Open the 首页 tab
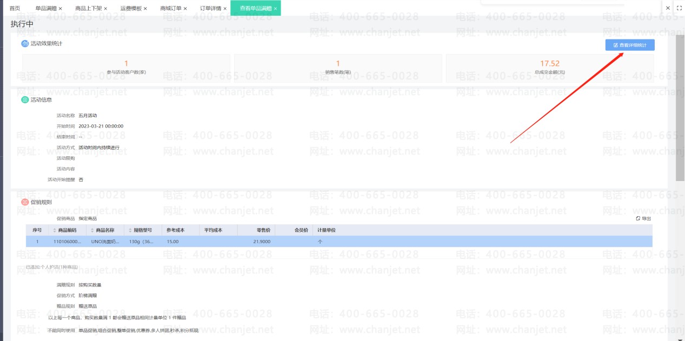 pos(15,8)
